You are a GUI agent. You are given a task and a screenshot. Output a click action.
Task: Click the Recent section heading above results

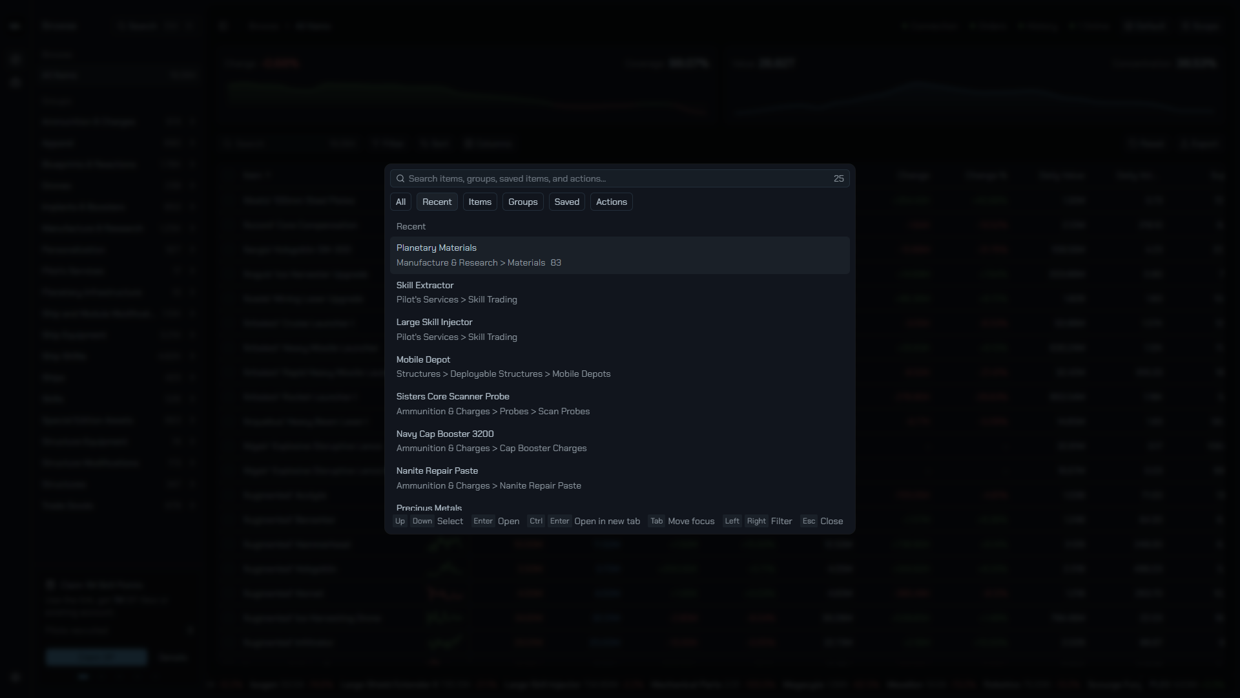(x=411, y=226)
